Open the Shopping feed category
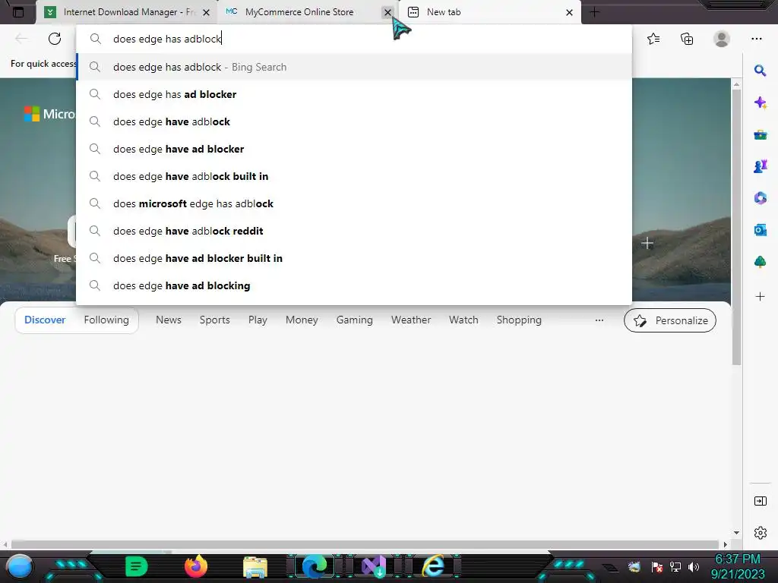 coord(519,320)
